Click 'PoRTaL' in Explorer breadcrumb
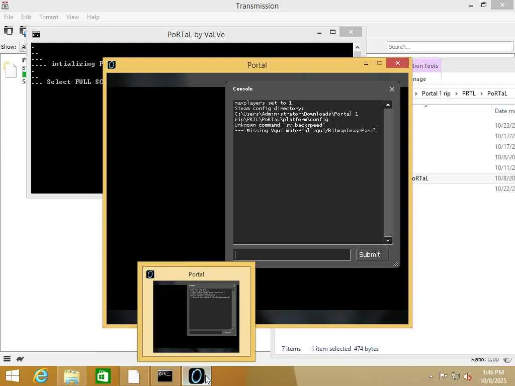Screen dimensions: 515x386 497,93
